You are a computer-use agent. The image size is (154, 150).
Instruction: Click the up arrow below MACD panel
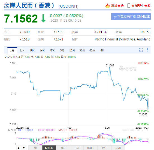click(18, 148)
